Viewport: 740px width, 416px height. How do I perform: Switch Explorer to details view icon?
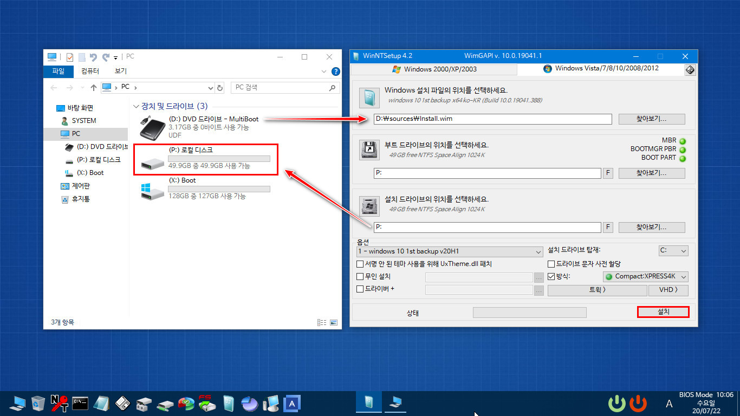(321, 322)
